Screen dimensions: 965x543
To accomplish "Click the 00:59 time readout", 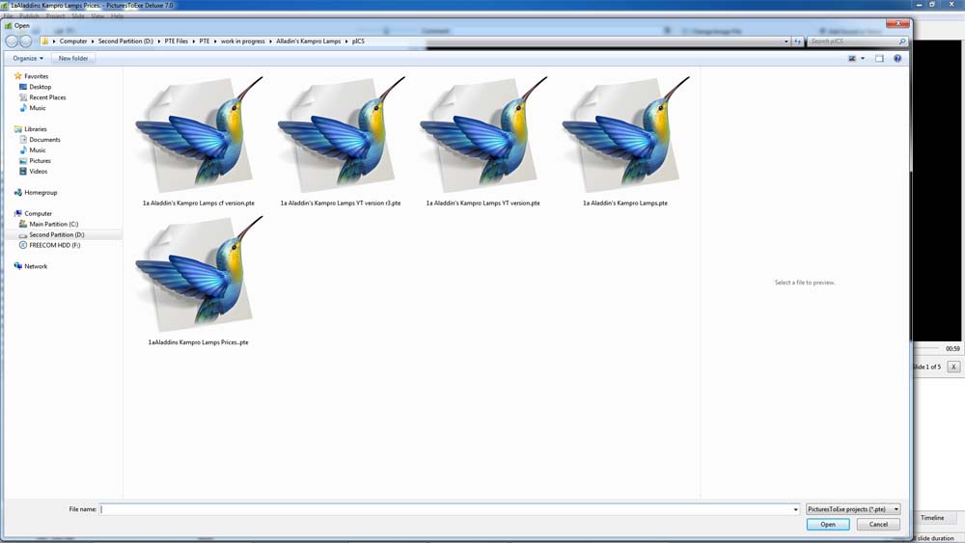I will pos(952,349).
